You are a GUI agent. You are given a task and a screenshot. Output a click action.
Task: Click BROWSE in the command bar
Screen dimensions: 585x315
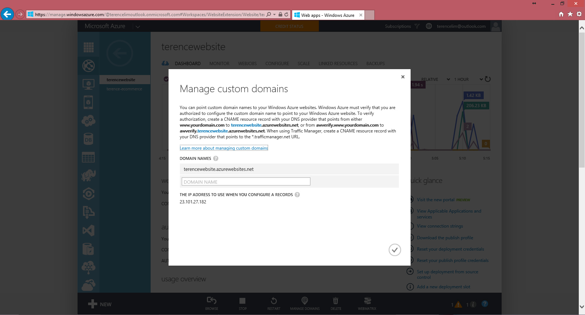click(212, 303)
